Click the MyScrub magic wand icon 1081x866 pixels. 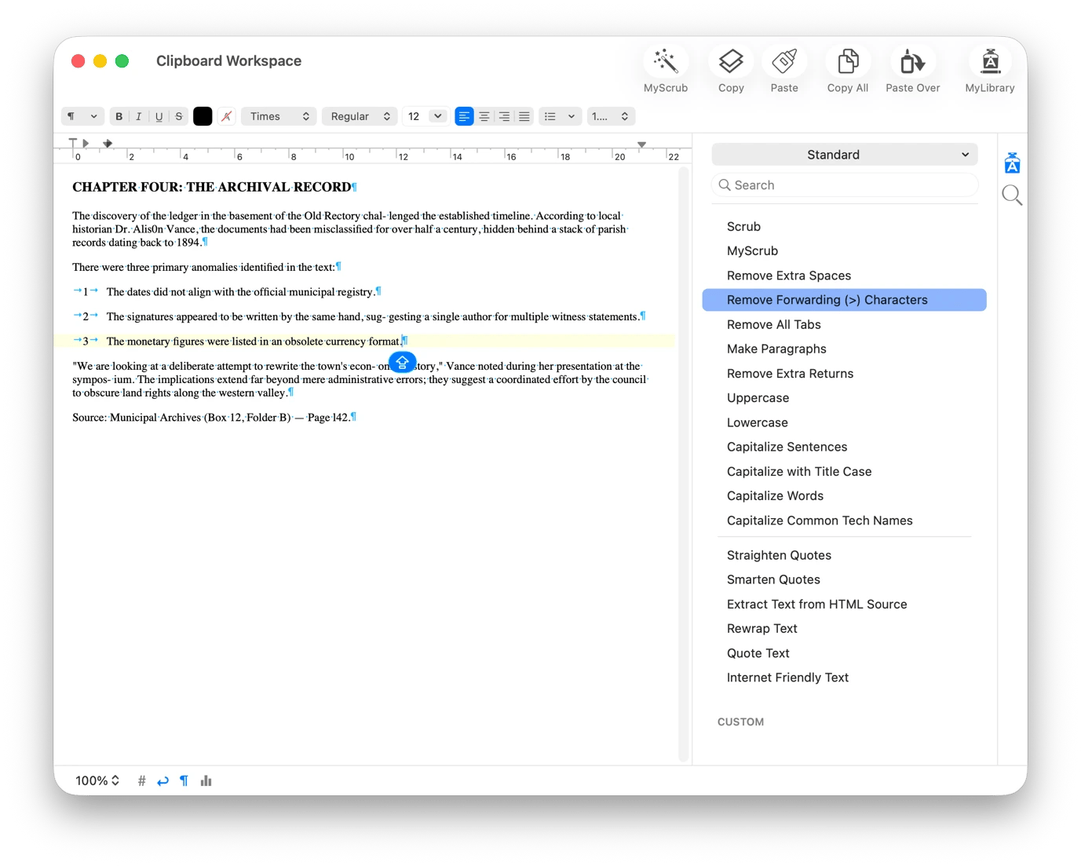click(665, 61)
